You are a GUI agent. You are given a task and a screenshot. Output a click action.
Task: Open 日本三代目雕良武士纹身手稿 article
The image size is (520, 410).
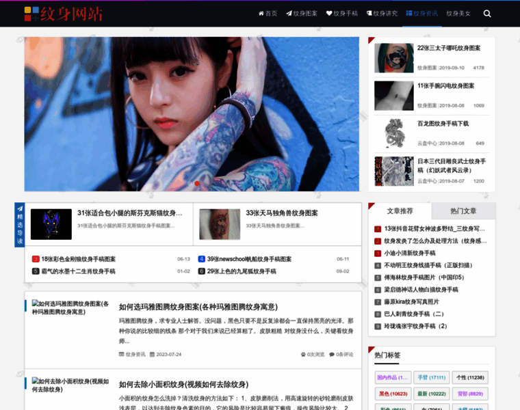point(452,165)
